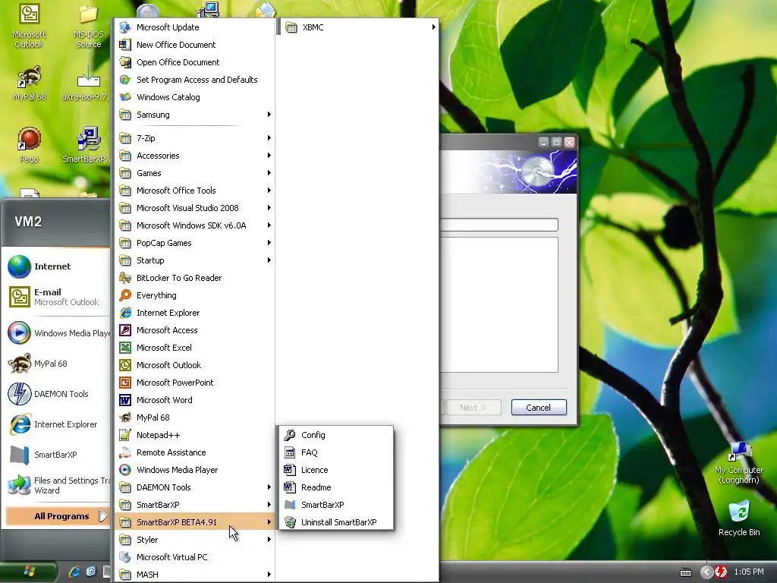Open Windows Catalog
Screen dimensions: 777x583
(x=194, y=97)
